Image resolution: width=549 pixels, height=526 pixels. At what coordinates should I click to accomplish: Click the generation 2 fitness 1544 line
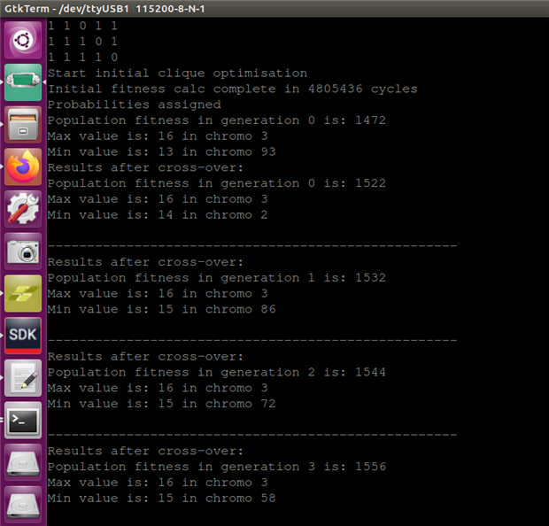(217, 372)
